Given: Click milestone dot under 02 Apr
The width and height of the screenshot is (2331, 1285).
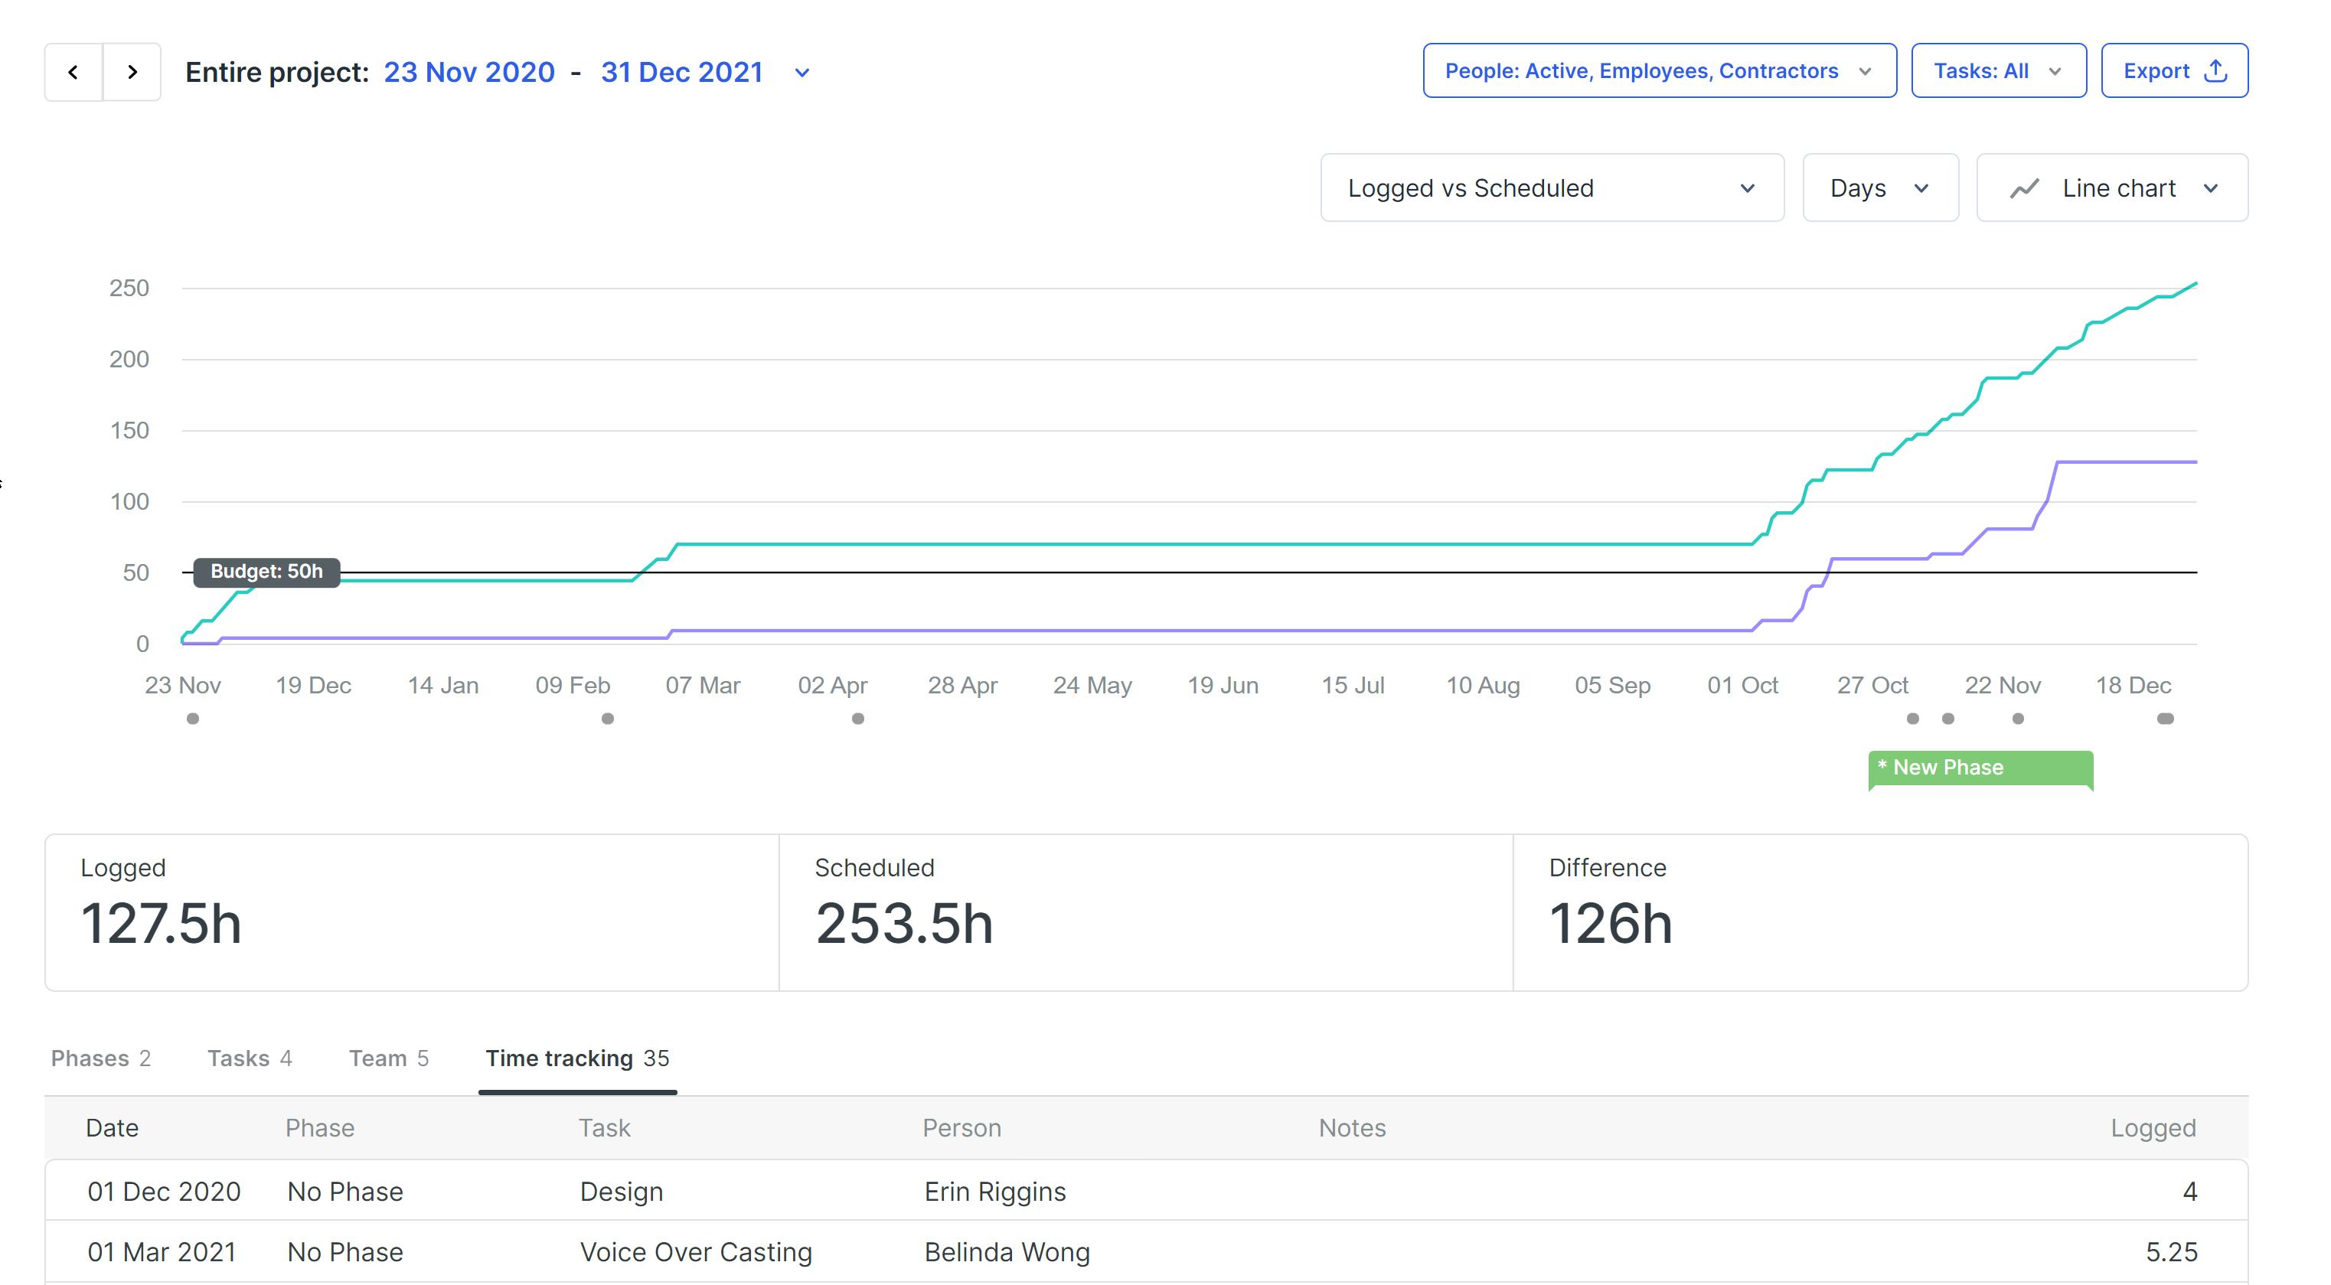Looking at the screenshot, I should (858, 719).
